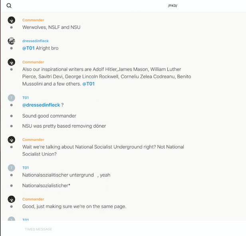Image resolution: width=246 pixels, height=236 pixels.
Task: Click T01's avatar above the "@dressedinfleck ?" message
Action: [12, 98]
